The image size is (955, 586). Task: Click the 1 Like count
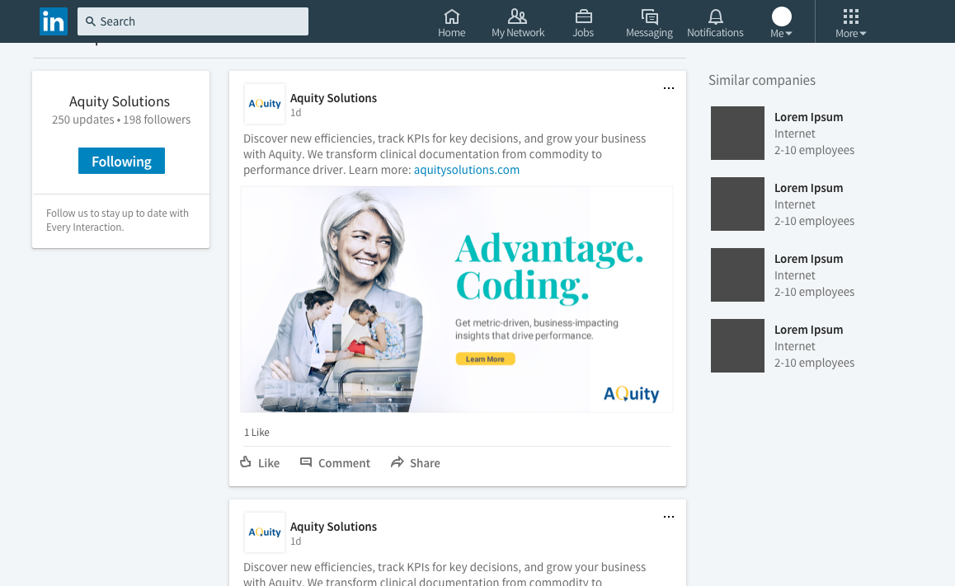tap(256, 433)
